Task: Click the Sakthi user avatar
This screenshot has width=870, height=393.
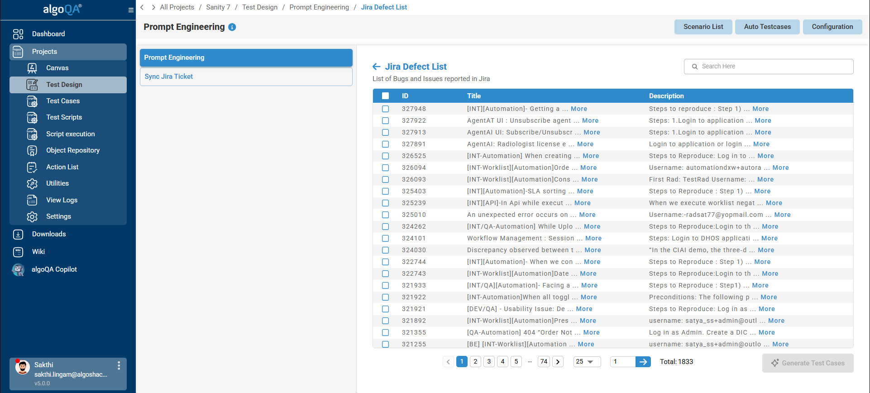Action: pos(23,367)
